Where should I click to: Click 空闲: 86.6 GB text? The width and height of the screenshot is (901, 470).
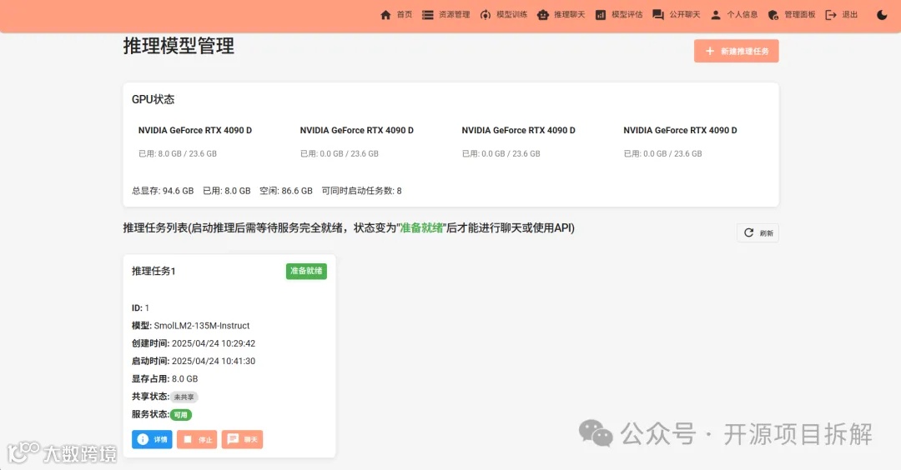(285, 191)
